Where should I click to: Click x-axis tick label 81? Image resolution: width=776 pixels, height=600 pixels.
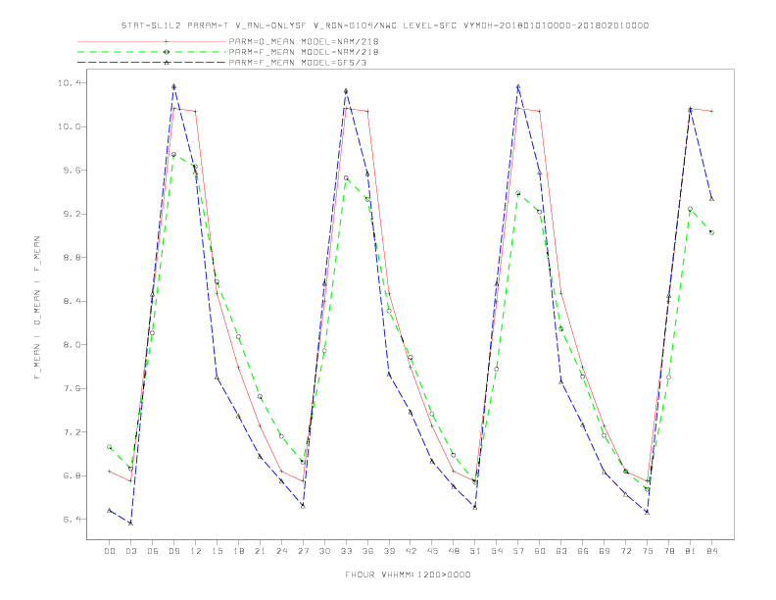(691, 551)
